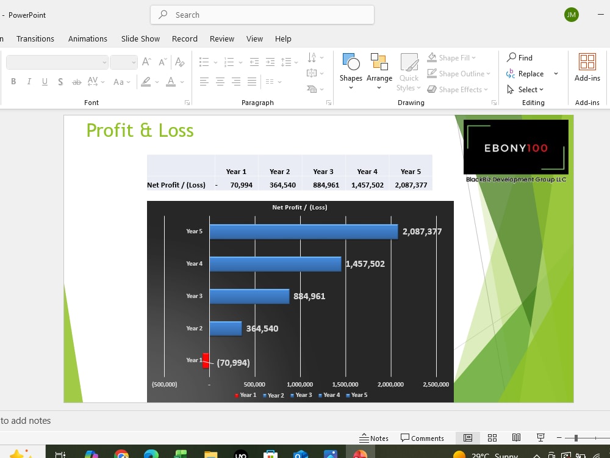Open Shape Fill dropdown
Image resolution: width=610 pixels, height=458 pixels.
pyautogui.click(x=451, y=57)
